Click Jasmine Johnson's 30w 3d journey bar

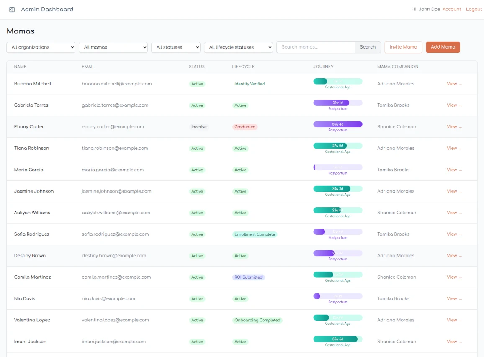(338, 188)
